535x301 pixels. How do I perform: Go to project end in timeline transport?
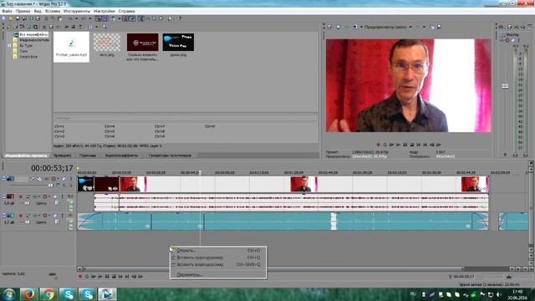pos(127,277)
